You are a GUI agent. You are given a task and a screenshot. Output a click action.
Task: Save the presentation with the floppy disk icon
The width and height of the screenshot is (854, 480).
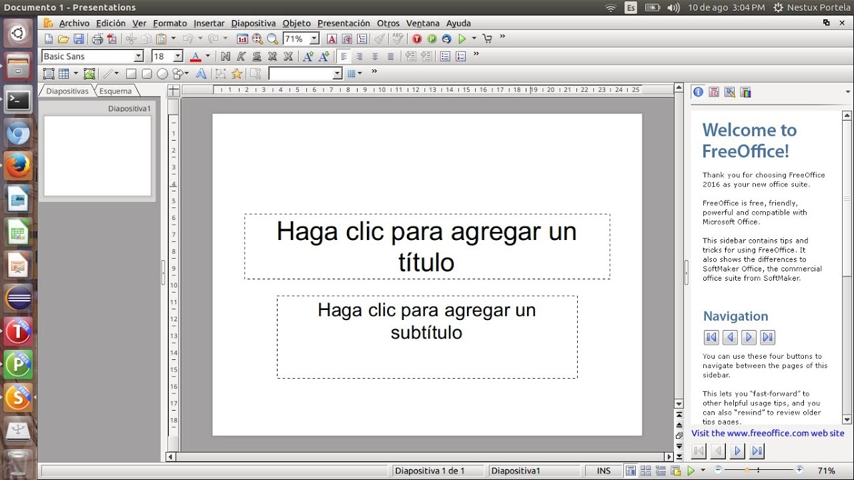pos(79,39)
